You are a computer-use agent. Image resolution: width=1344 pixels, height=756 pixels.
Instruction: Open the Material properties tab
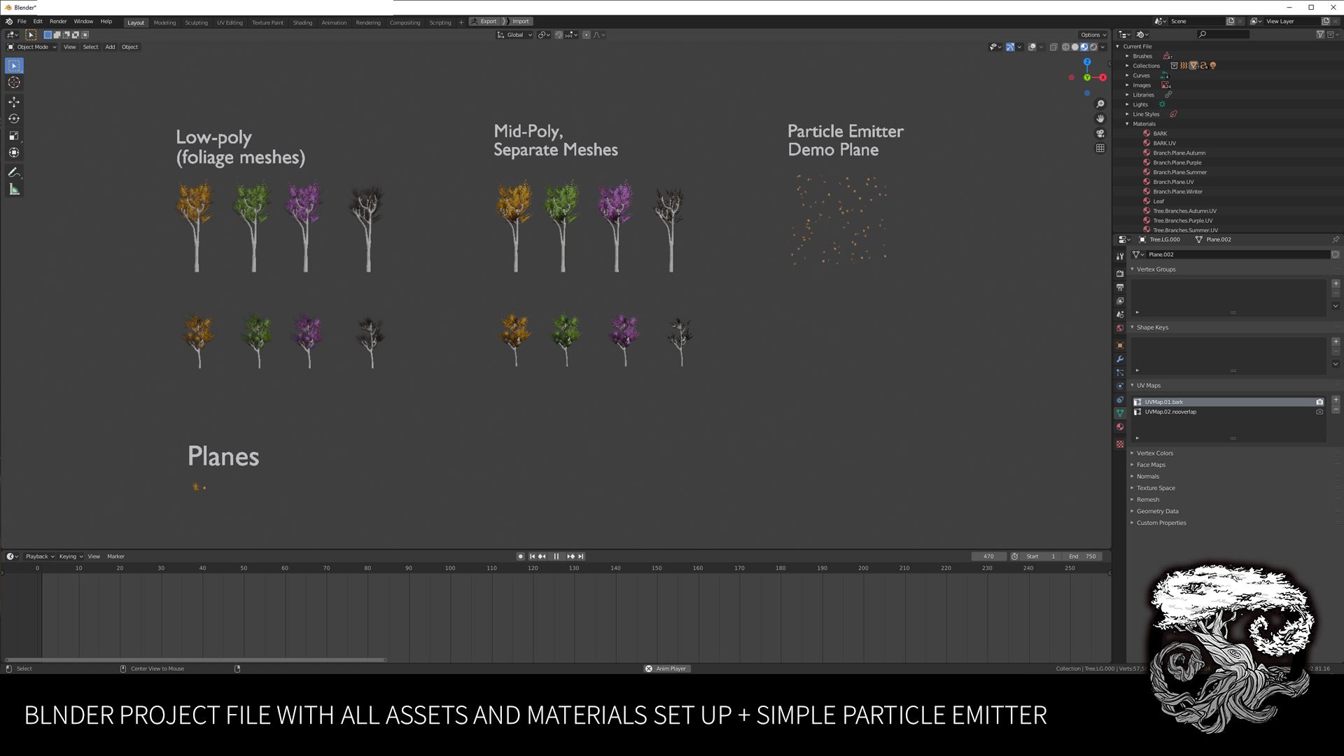(1120, 427)
